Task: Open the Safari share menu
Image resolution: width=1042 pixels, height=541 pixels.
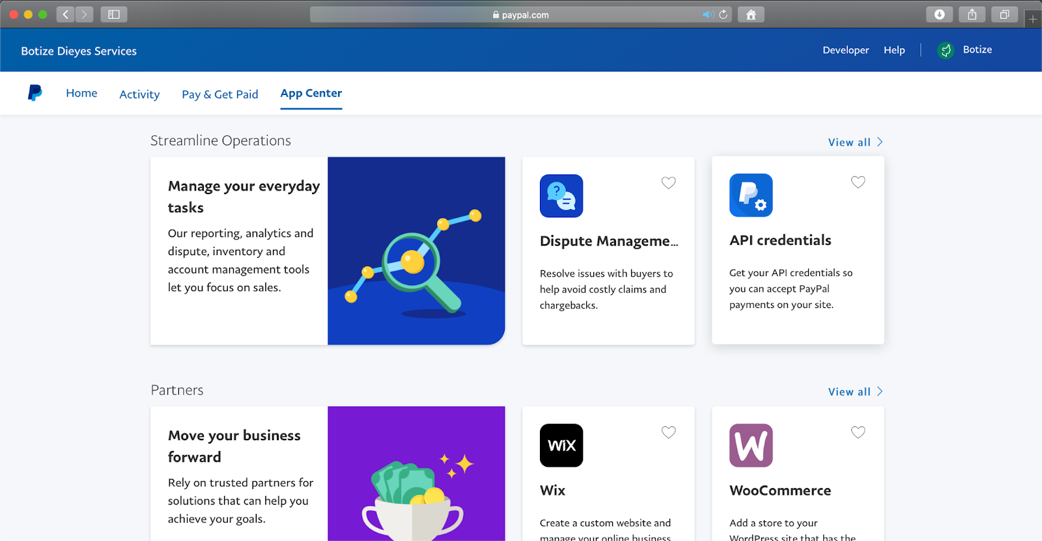Action: click(x=972, y=14)
